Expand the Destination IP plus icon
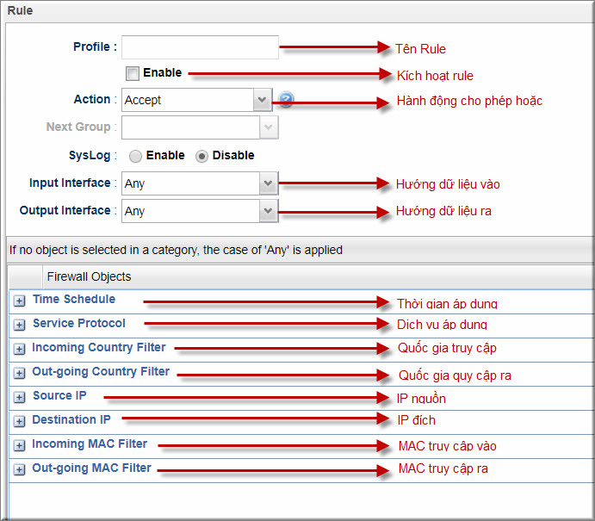Screen dimensions: 595x521 click(x=19, y=421)
